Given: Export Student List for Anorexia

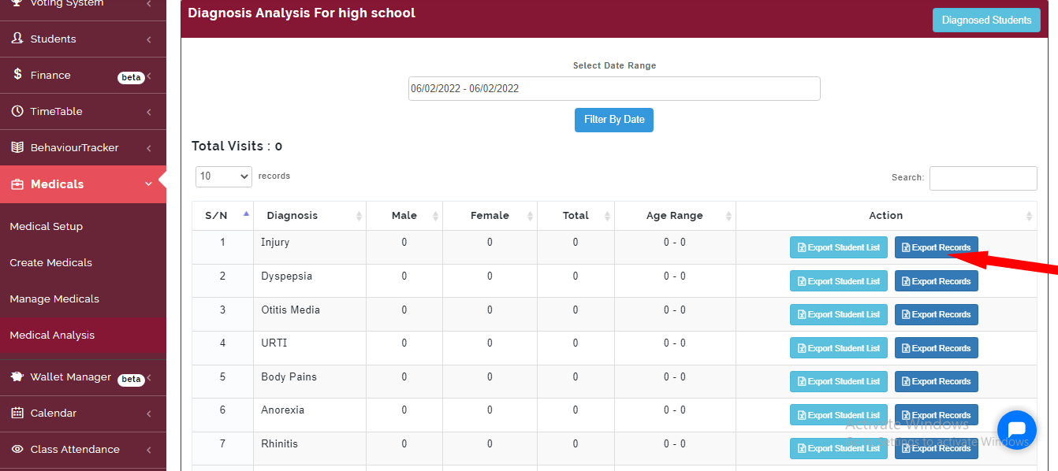Looking at the screenshot, I should point(839,415).
